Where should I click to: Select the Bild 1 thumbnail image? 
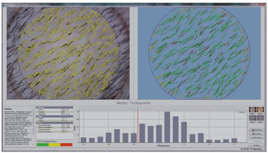pos(253,109)
